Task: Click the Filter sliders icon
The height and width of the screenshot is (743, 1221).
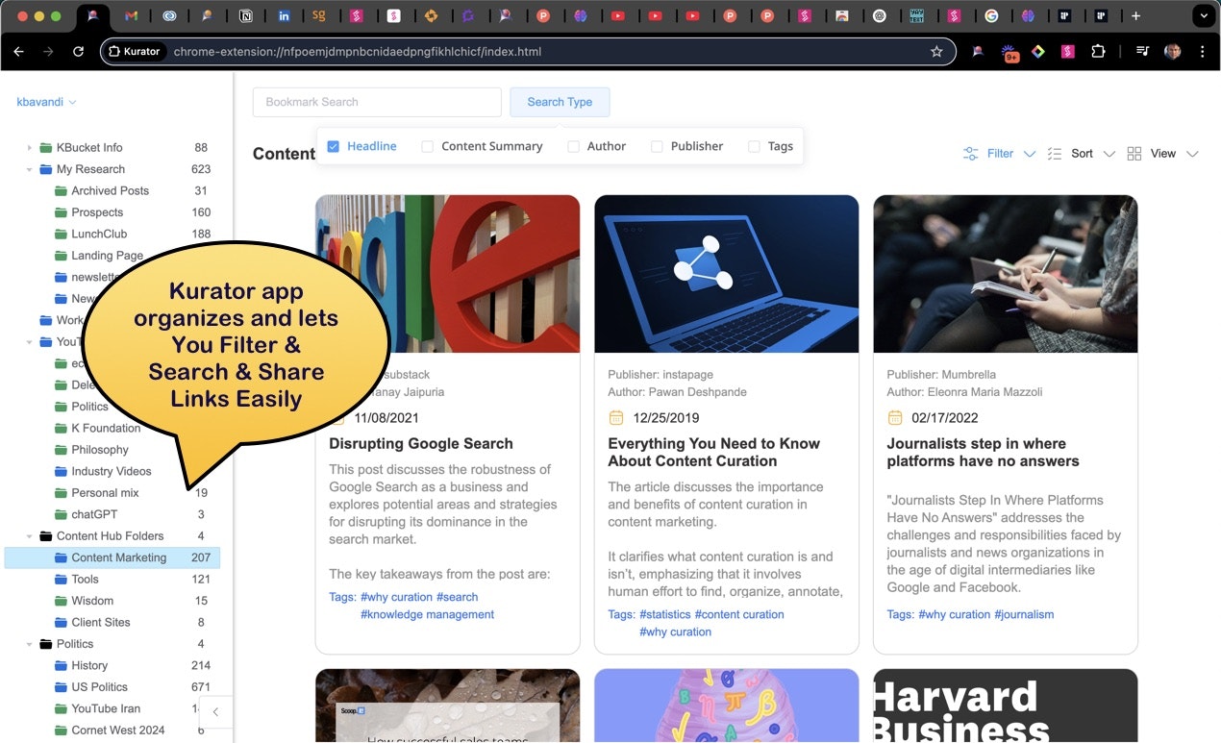Action: pyautogui.click(x=970, y=154)
